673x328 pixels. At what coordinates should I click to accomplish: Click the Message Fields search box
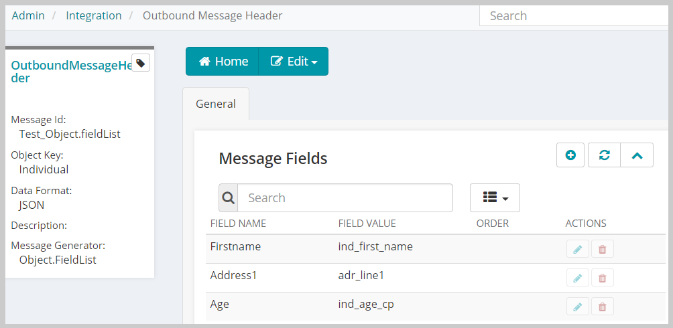(345, 197)
